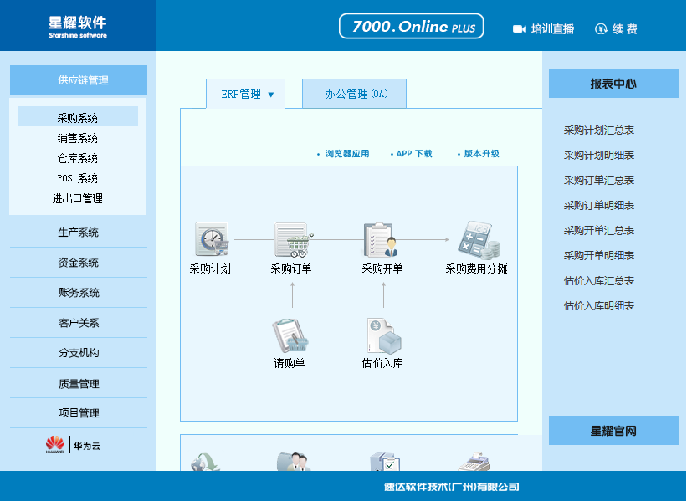
Task: Expand the 客户关系 section
Action: (79, 323)
